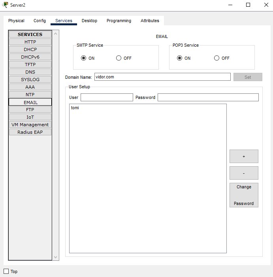Open the FTP service panel
Viewport: 273px width, 277px height.
pos(30,110)
